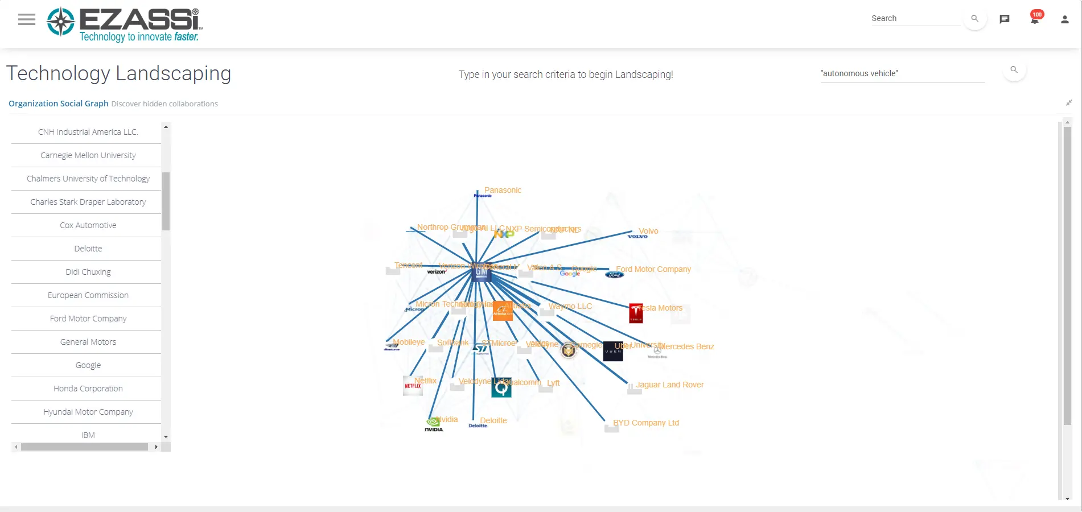
Task: Select the General Motors center node
Action: [482, 272]
